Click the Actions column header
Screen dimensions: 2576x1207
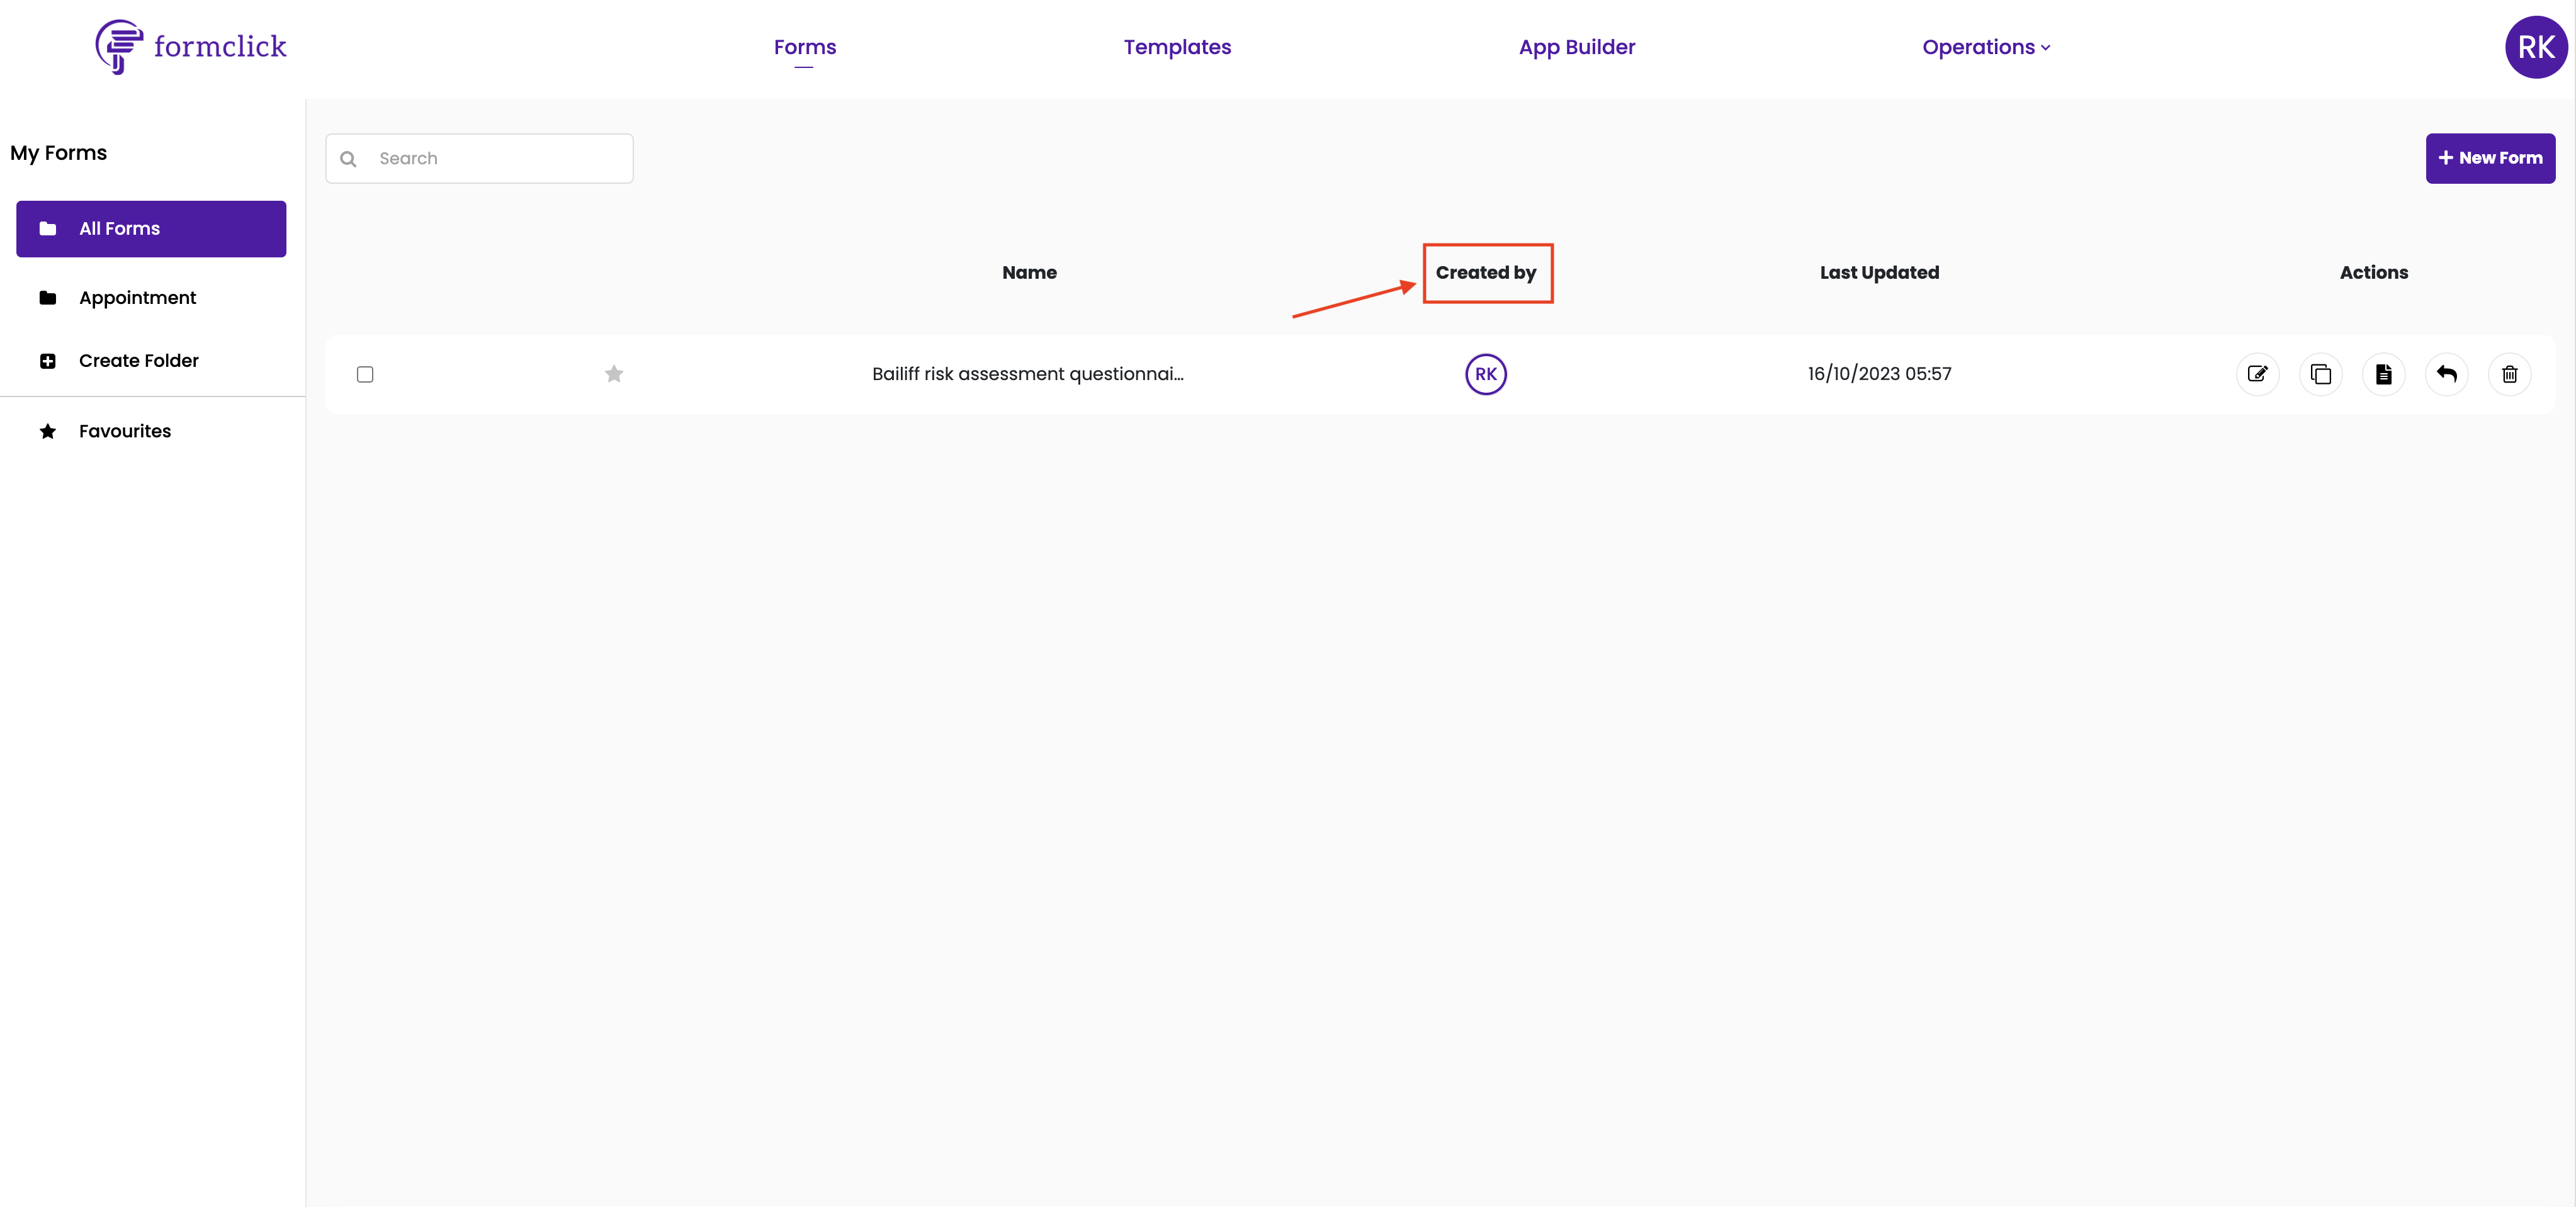pos(2373,273)
